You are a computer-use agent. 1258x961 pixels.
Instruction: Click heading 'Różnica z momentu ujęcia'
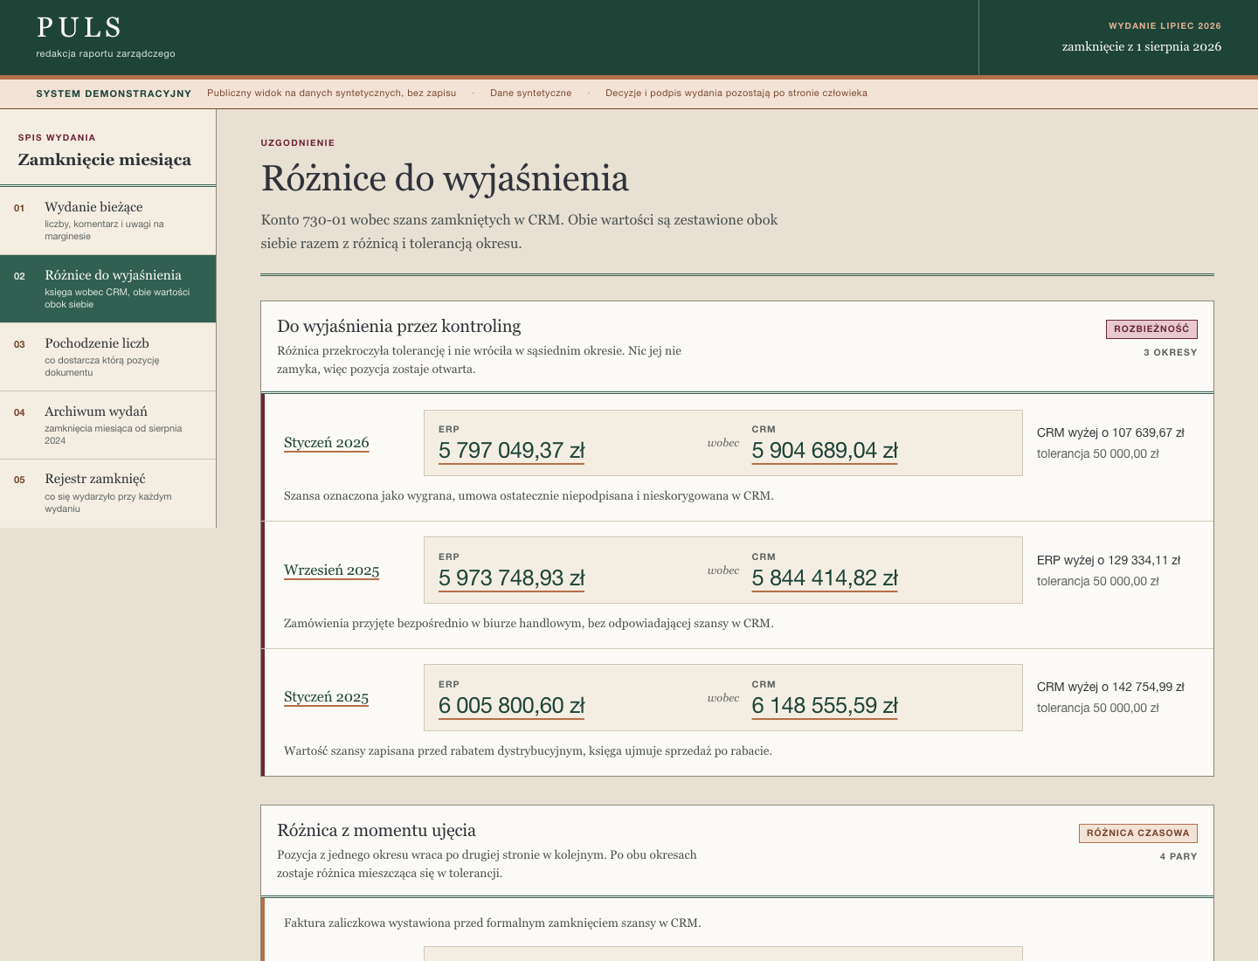tap(377, 831)
